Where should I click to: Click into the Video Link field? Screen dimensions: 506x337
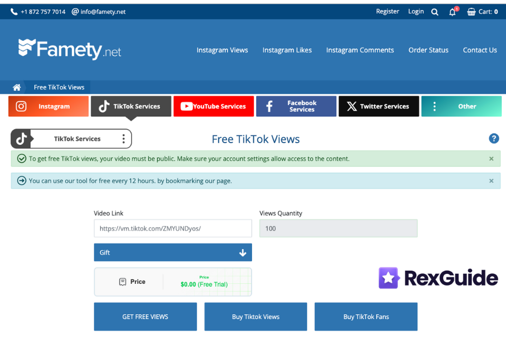click(x=173, y=229)
